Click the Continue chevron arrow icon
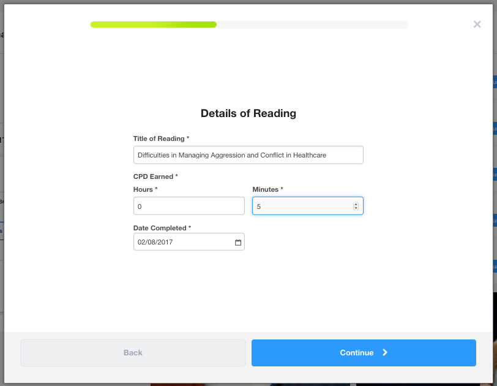The height and width of the screenshot is (386, 497). click(x=385, y=352)
